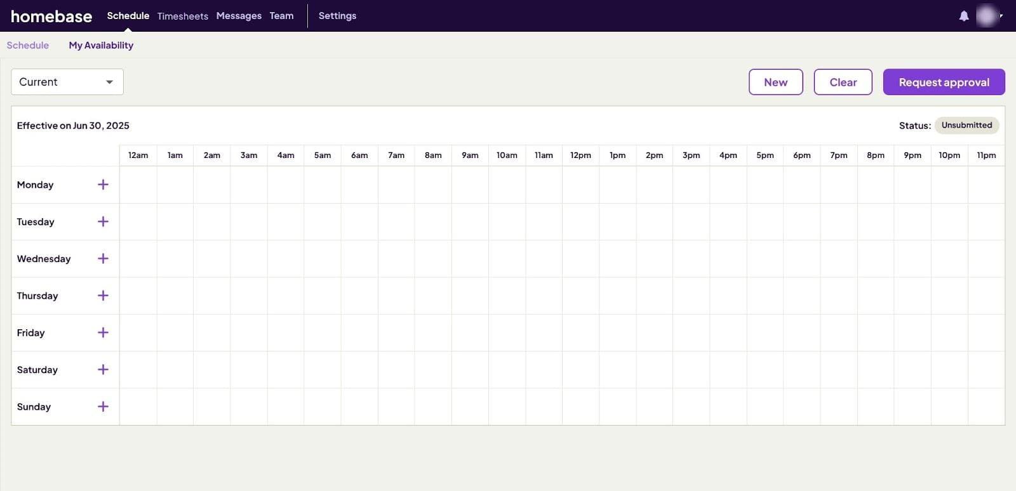This screenshot has height=491, width=1016.
Task: Add a Thursday availability block
Action: click(x=103, y=296)
